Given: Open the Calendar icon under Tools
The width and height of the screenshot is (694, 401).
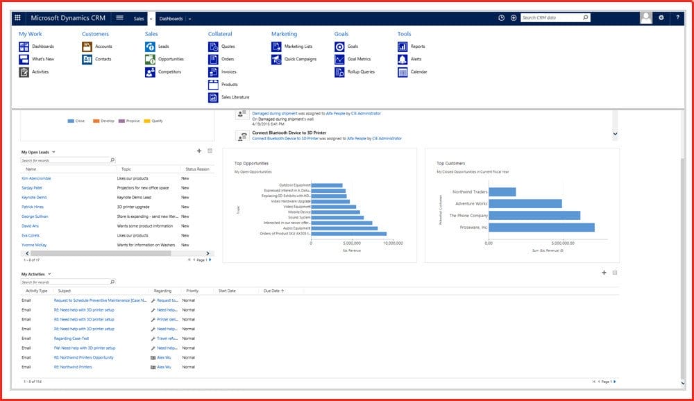Looking at the screenshot, I should pyautogui.click(x=403, y=72).
